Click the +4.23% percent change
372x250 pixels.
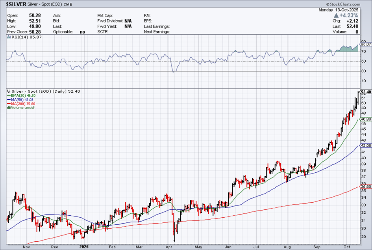pyautogui.click(x=349, y=15)
